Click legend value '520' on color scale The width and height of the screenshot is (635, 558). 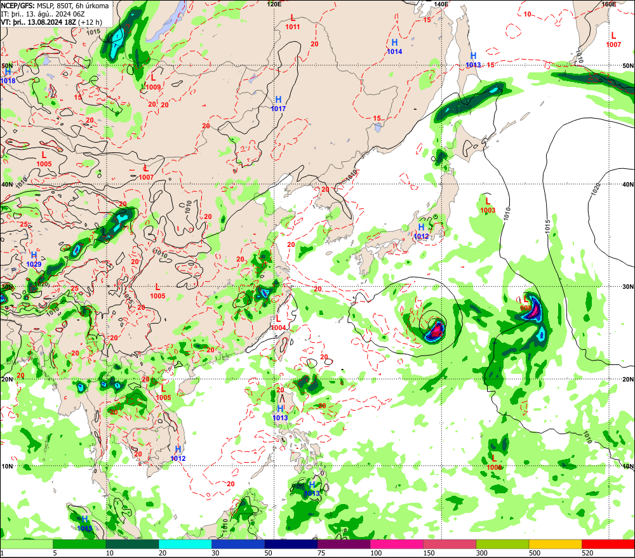point(587,553)
